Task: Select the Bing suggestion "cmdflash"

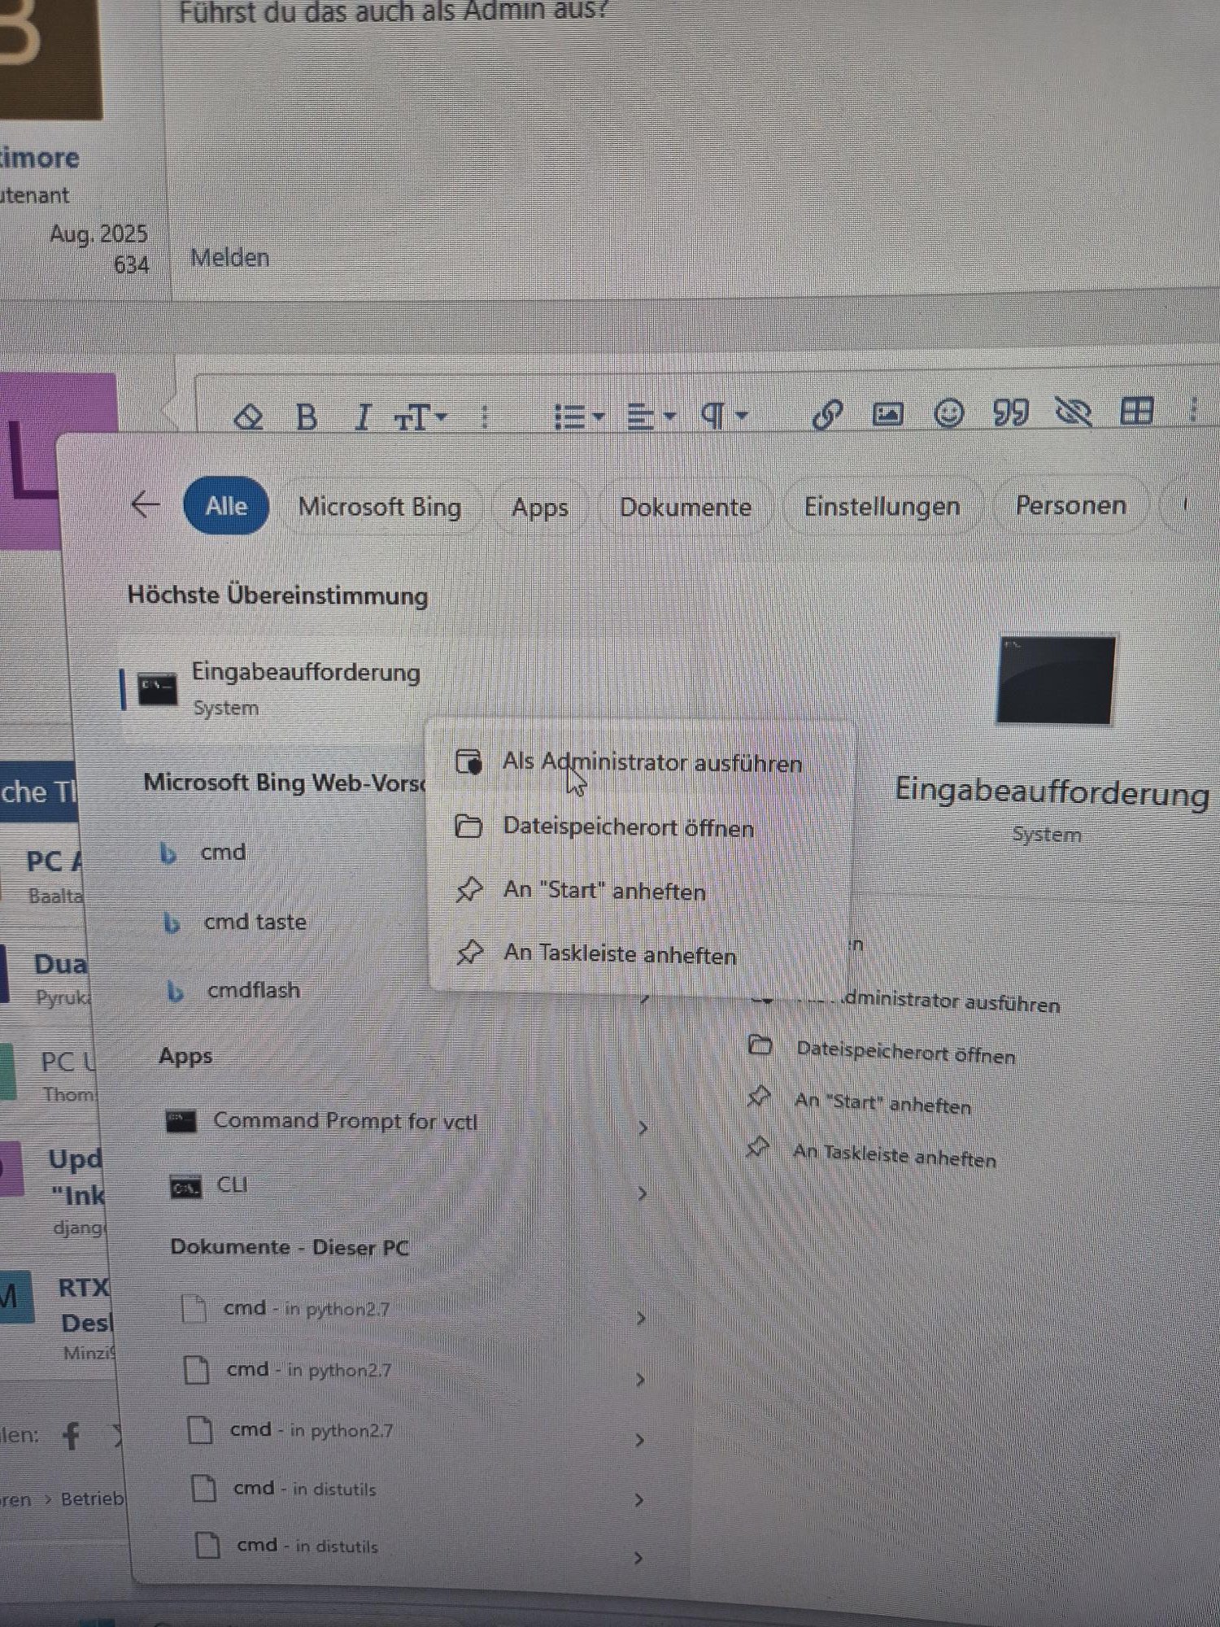Action: (253, 991)
